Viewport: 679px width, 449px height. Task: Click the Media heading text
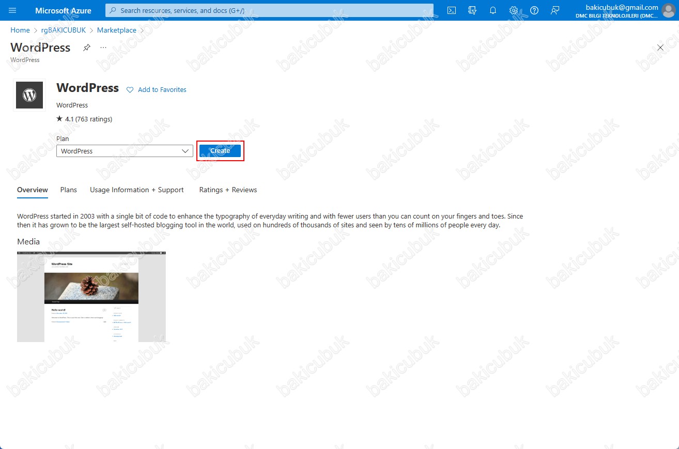point(28,241)
